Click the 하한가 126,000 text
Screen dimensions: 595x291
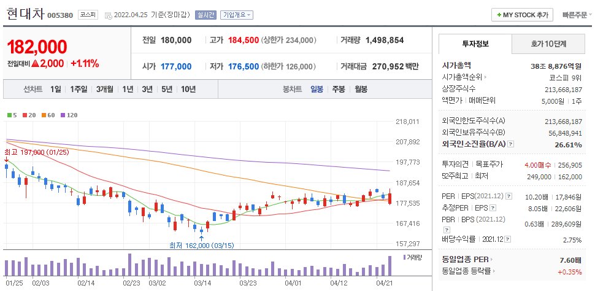pyautogui.click(x=288, y=66)
